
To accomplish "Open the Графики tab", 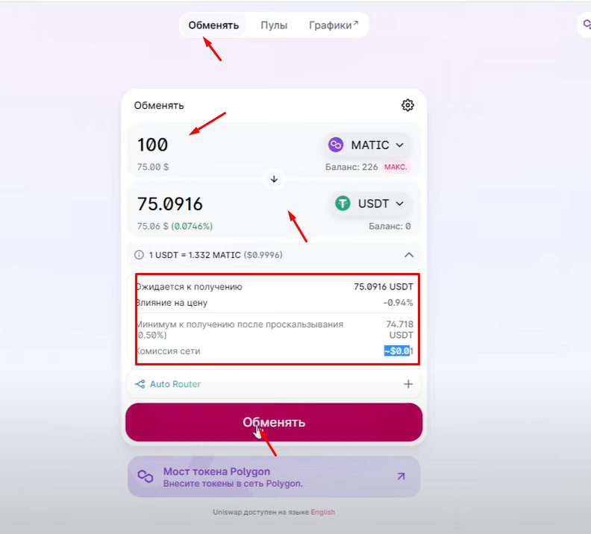I will pyautogui.click(x=334, y=25).
